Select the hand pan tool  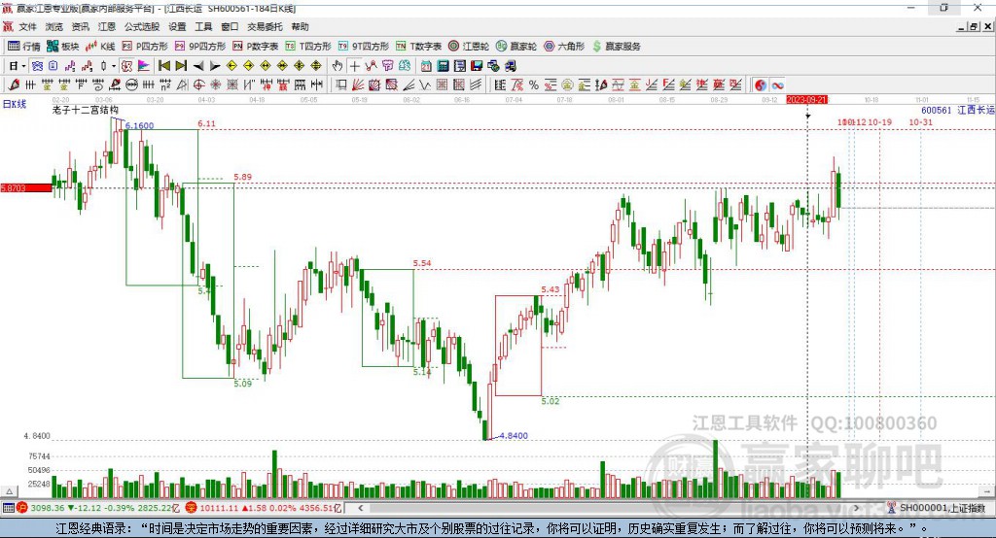pos(338,66)
